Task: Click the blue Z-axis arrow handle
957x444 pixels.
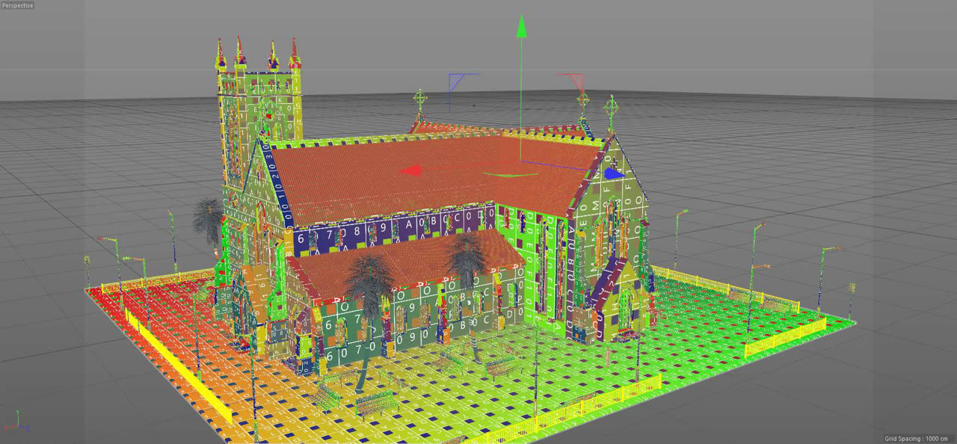Action: 614,174
